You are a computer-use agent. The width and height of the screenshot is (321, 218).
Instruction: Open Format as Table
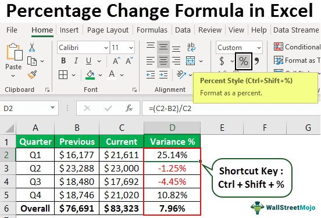(x=297, y=60)
